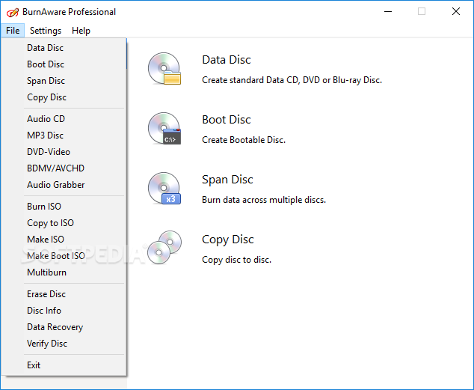The image size is (474, 390).
Task: Click 'Create standard Data CD, DVD or Blu-ray Disc.' text
Action: pos(292,80)
